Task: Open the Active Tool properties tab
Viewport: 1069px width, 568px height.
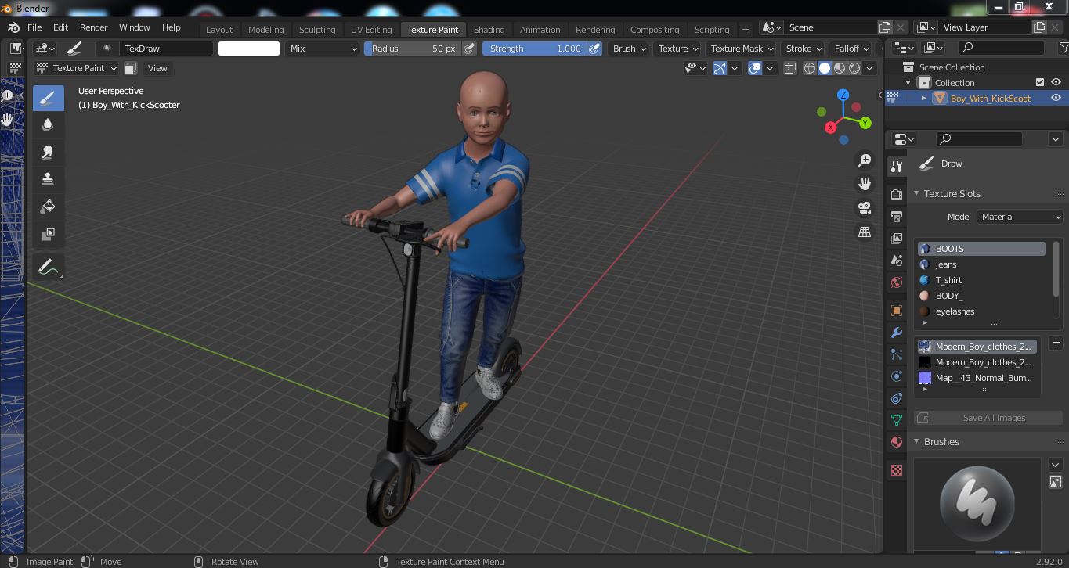Action: (x=897, y=166)
